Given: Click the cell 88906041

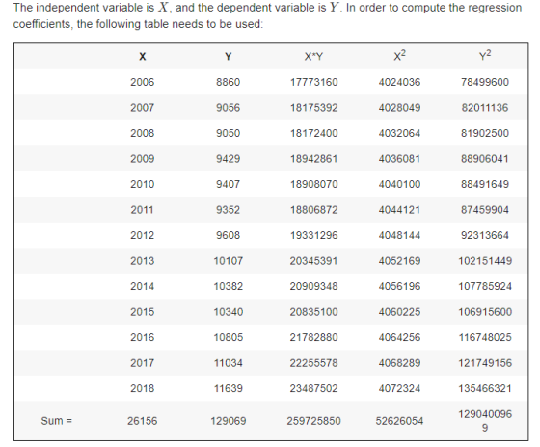Looking at the screenshot, I should point(485,159).
